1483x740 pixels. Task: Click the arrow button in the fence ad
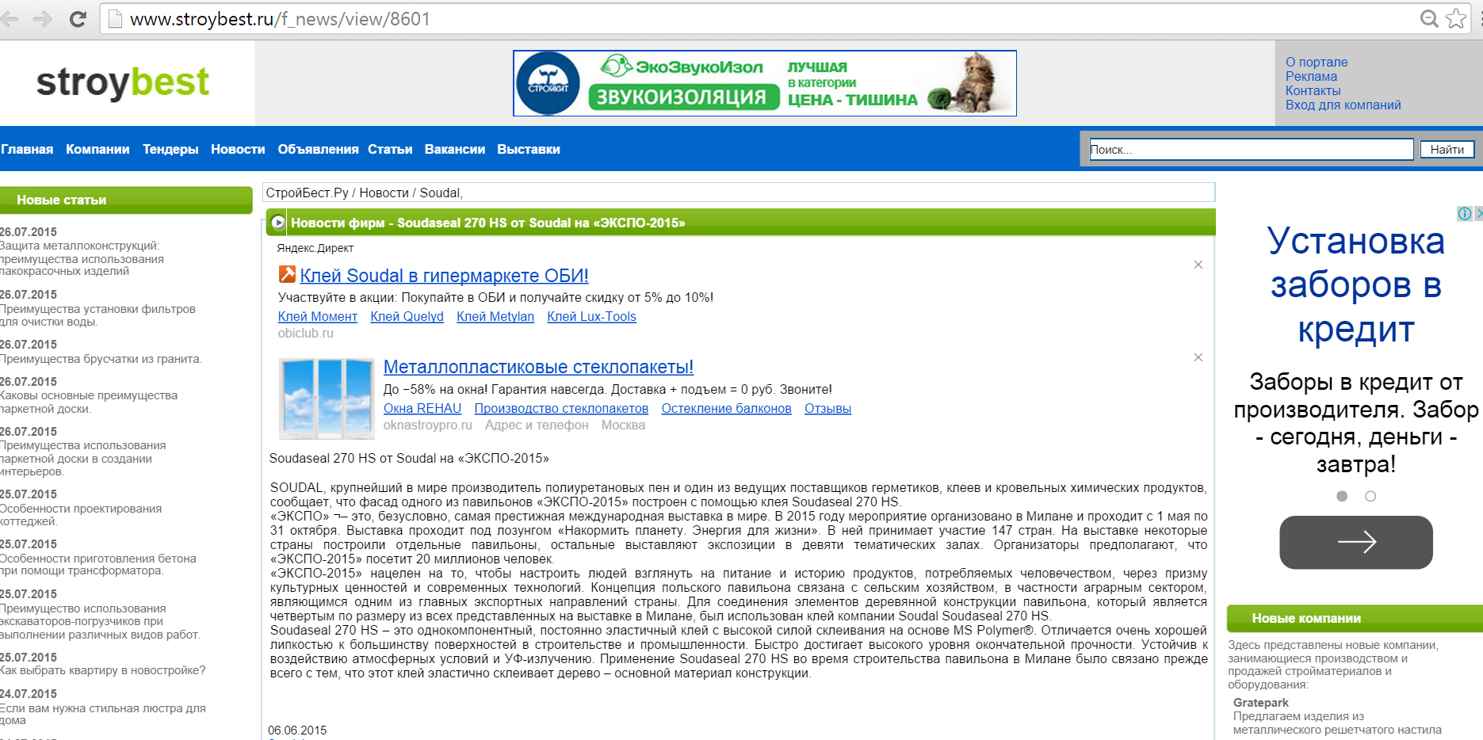(1356, 542)
